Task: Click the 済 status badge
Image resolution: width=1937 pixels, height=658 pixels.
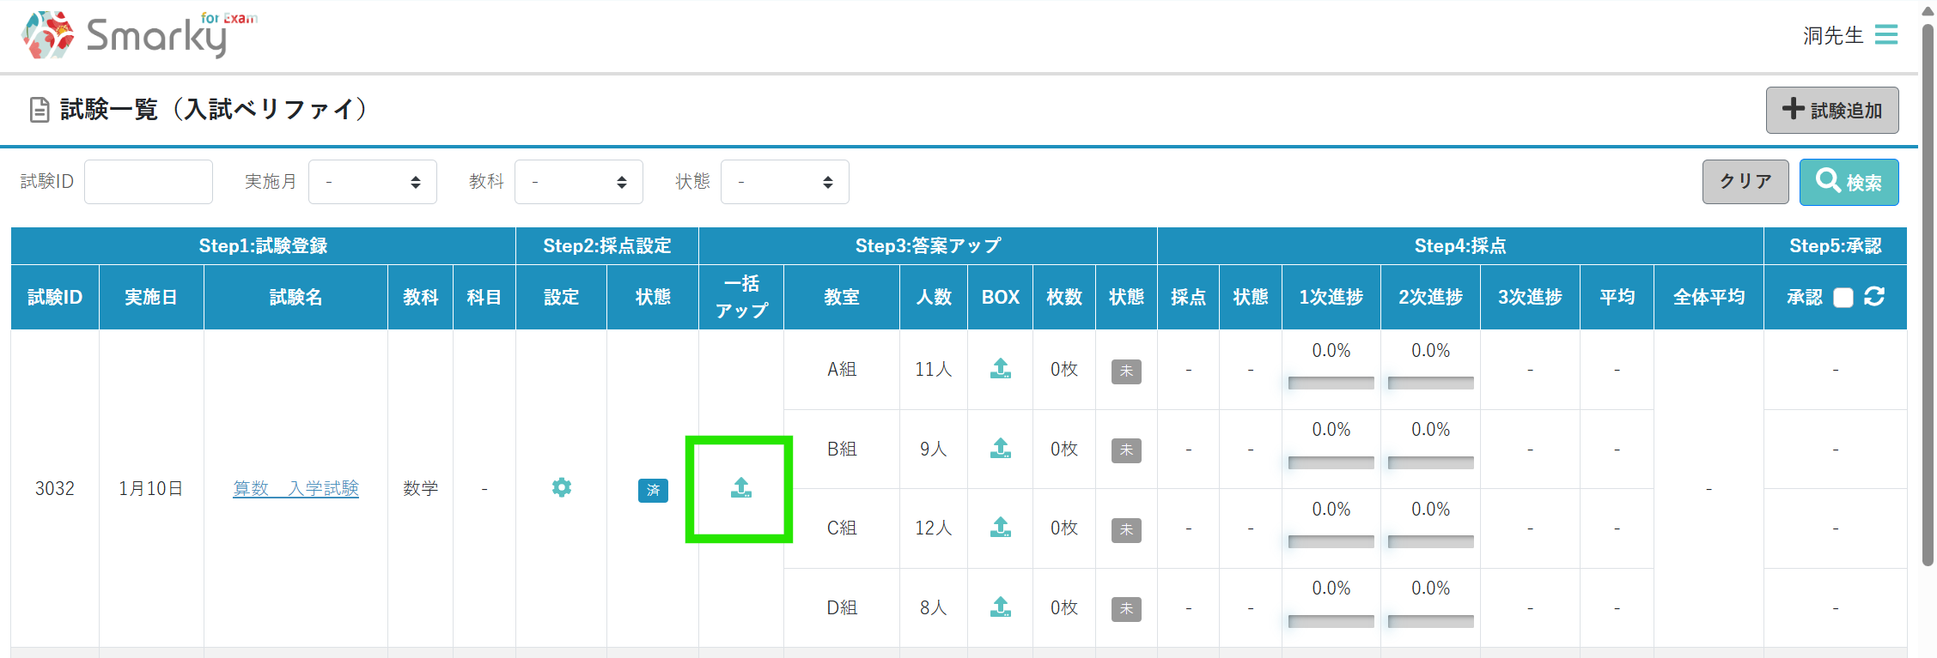Action: [x=653, y=490]
